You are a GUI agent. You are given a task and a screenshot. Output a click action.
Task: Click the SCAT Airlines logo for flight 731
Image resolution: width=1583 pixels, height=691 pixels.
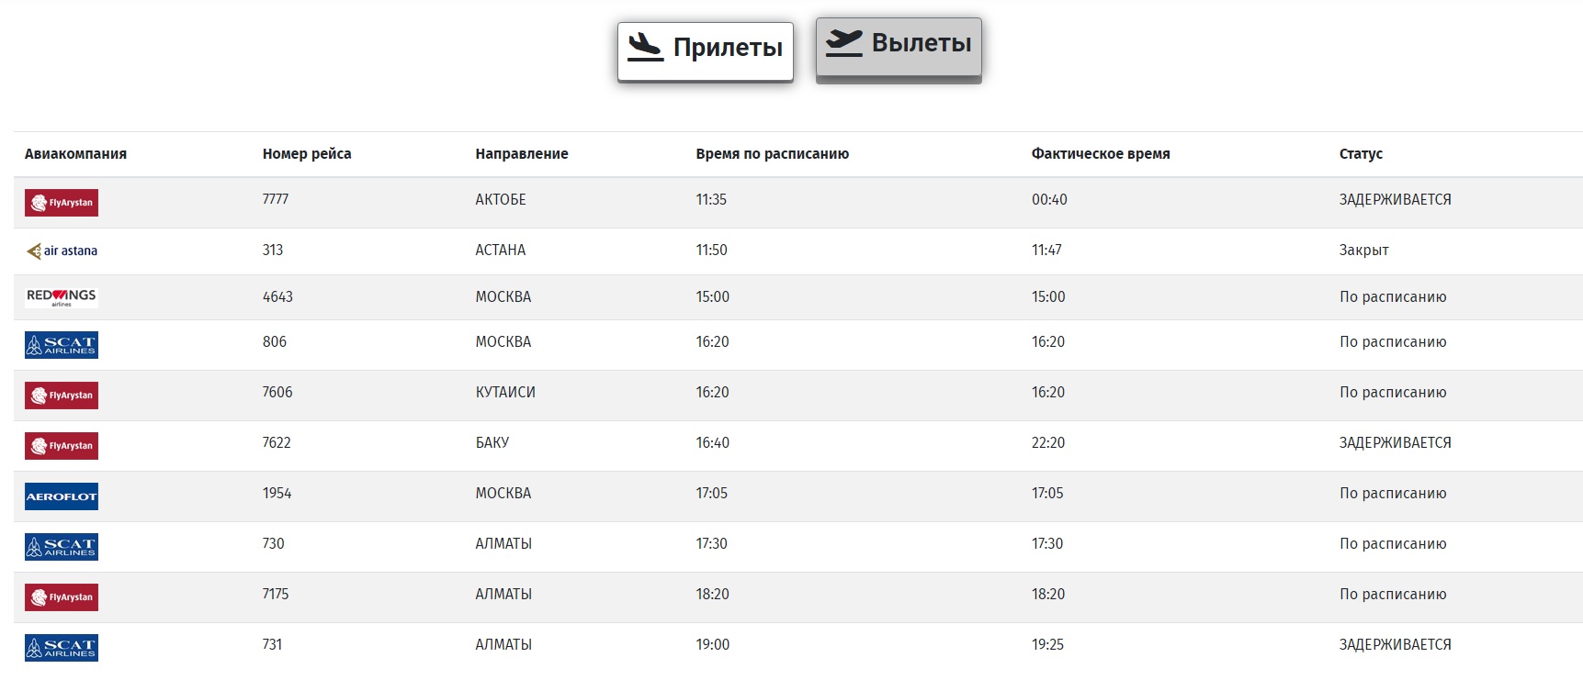62,648
